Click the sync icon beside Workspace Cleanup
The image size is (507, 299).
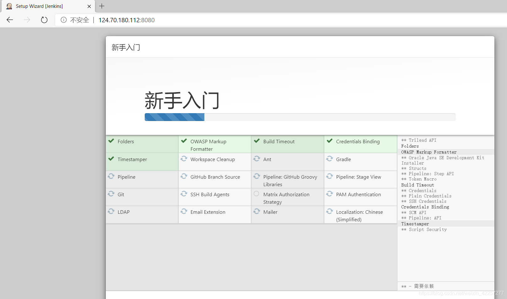[x=184, y=159]
